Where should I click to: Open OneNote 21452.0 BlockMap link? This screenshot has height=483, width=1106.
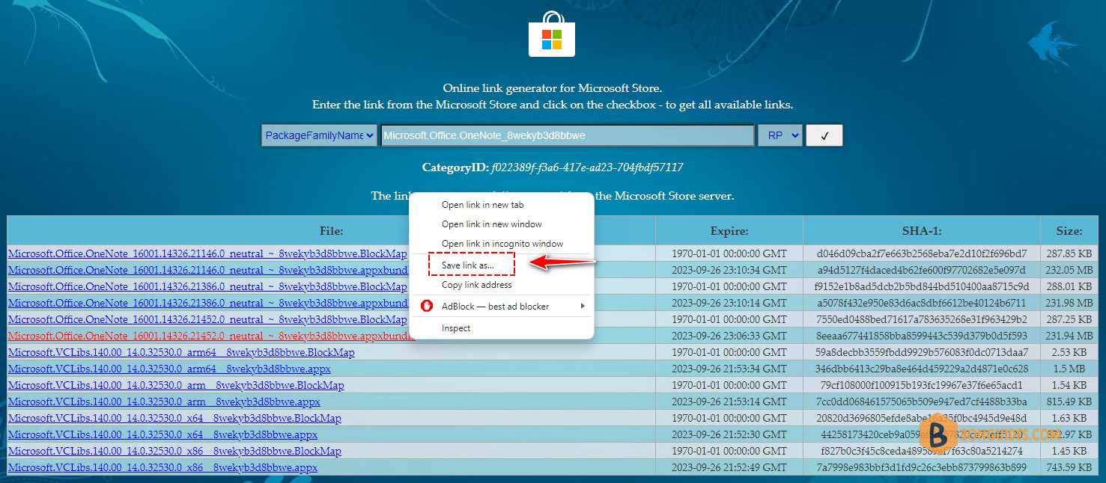point(207,319)
